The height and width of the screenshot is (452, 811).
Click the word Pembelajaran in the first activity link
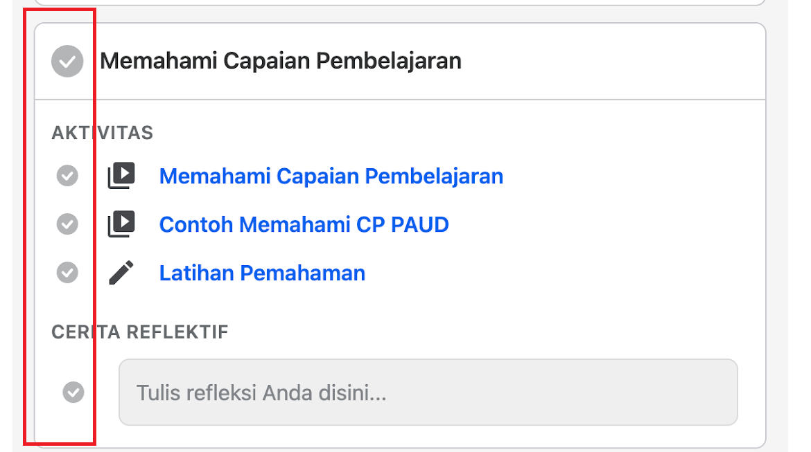434,176
